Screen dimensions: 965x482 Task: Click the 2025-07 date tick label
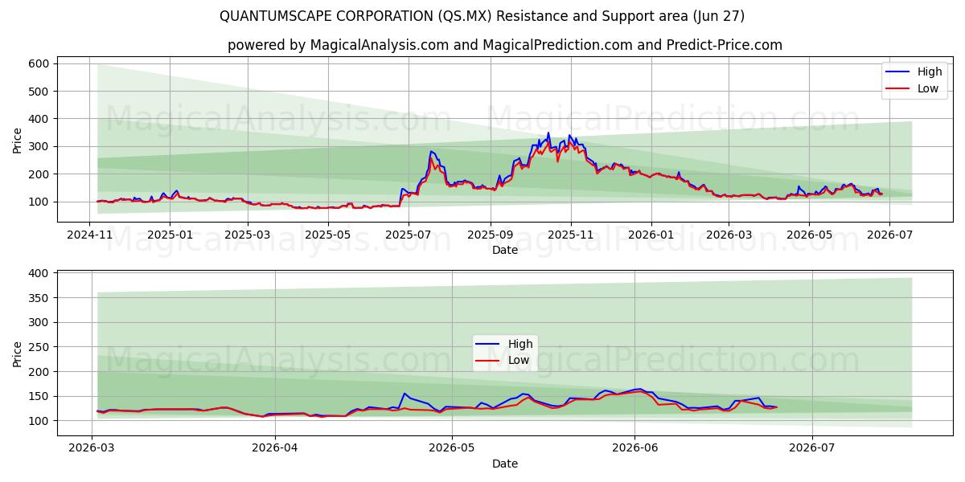tap(409, 235)
